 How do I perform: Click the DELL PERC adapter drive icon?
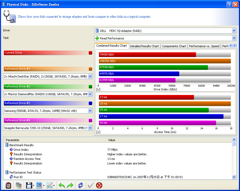click(97, 31)
